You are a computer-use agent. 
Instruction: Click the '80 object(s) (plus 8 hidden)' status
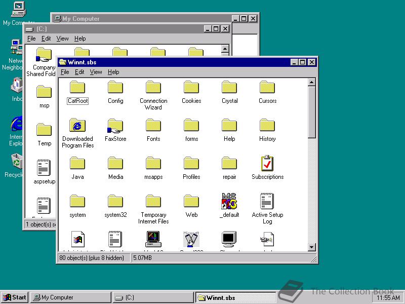tap(93, 258)
